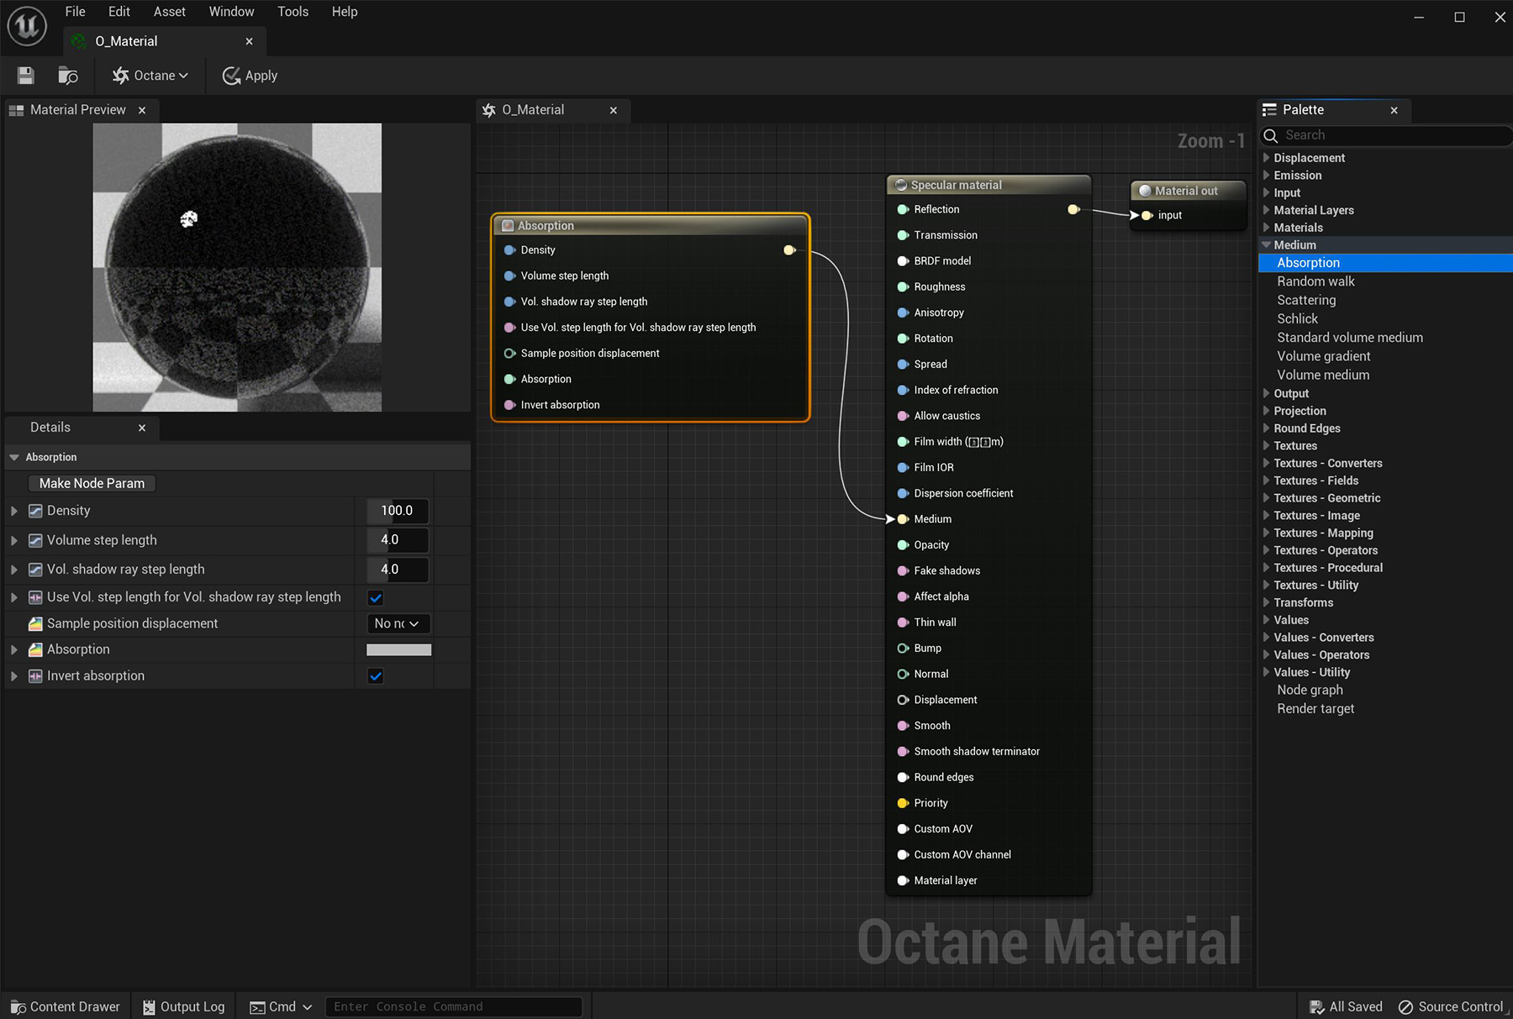This screenshot has width=1513, height=1019.
Task: Expand the Values - Operators category in Palette
Action: tap(1266, 655)
